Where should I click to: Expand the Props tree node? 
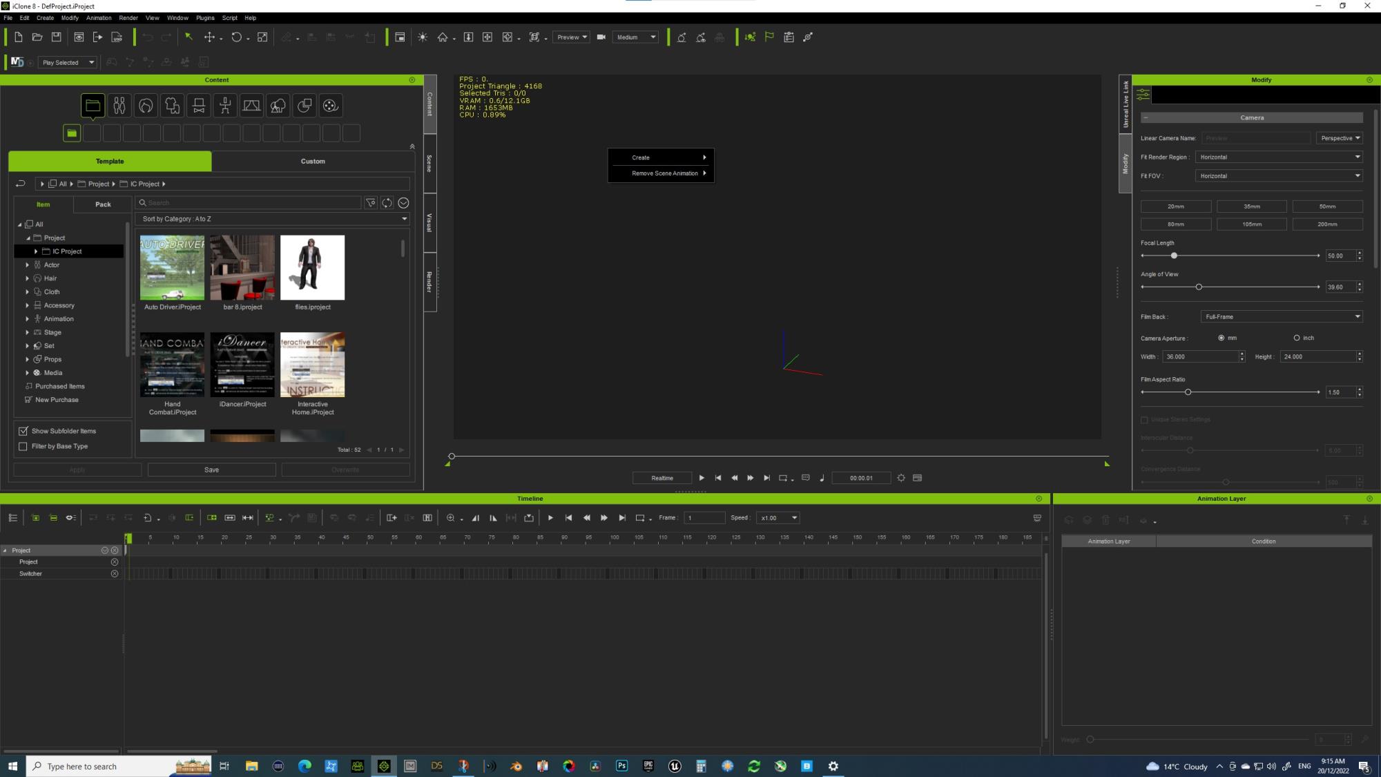[28, 359]
